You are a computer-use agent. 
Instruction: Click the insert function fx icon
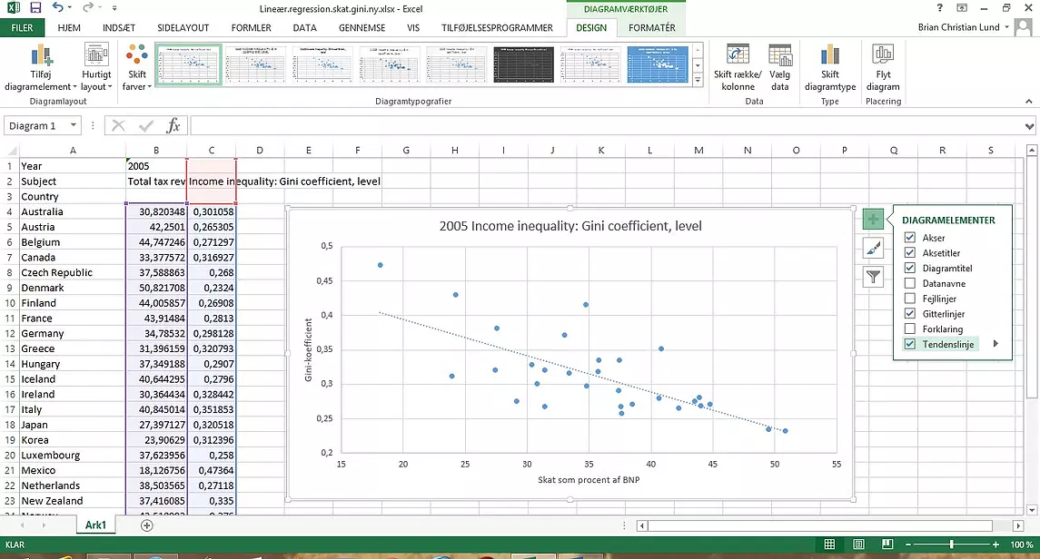(x=173, y=126)
